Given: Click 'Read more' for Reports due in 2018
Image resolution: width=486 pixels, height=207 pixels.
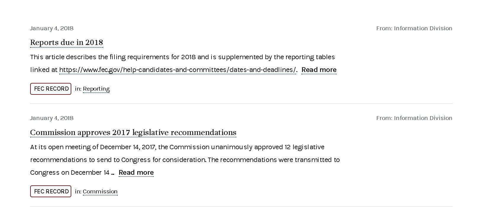Looking at the screenshot, I should [x=319, y=70].
